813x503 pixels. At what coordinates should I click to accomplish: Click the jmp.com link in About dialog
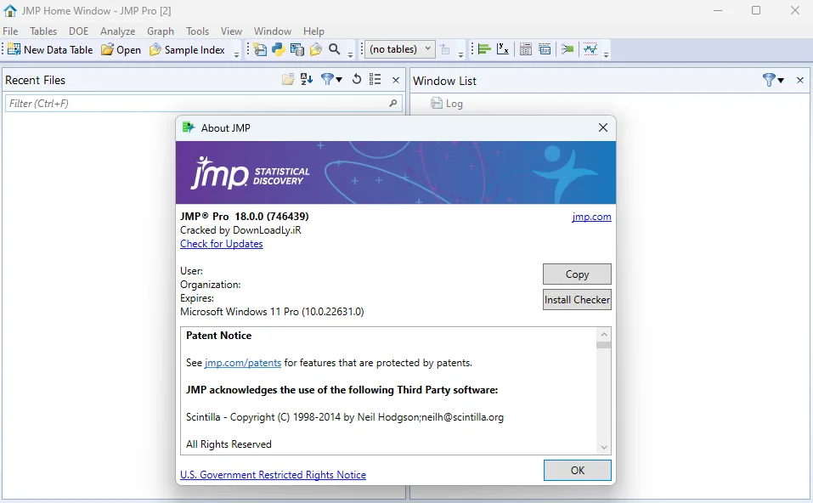591,217
